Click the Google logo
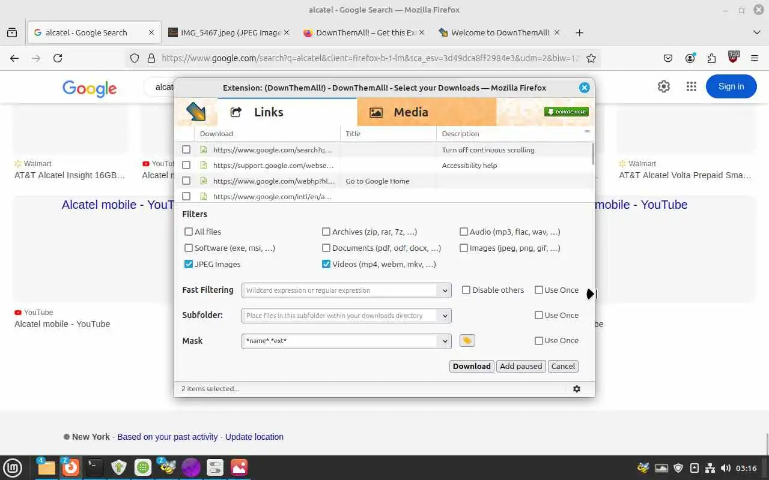769x480 pixels. pyautogui.click(x=90, y=88)
